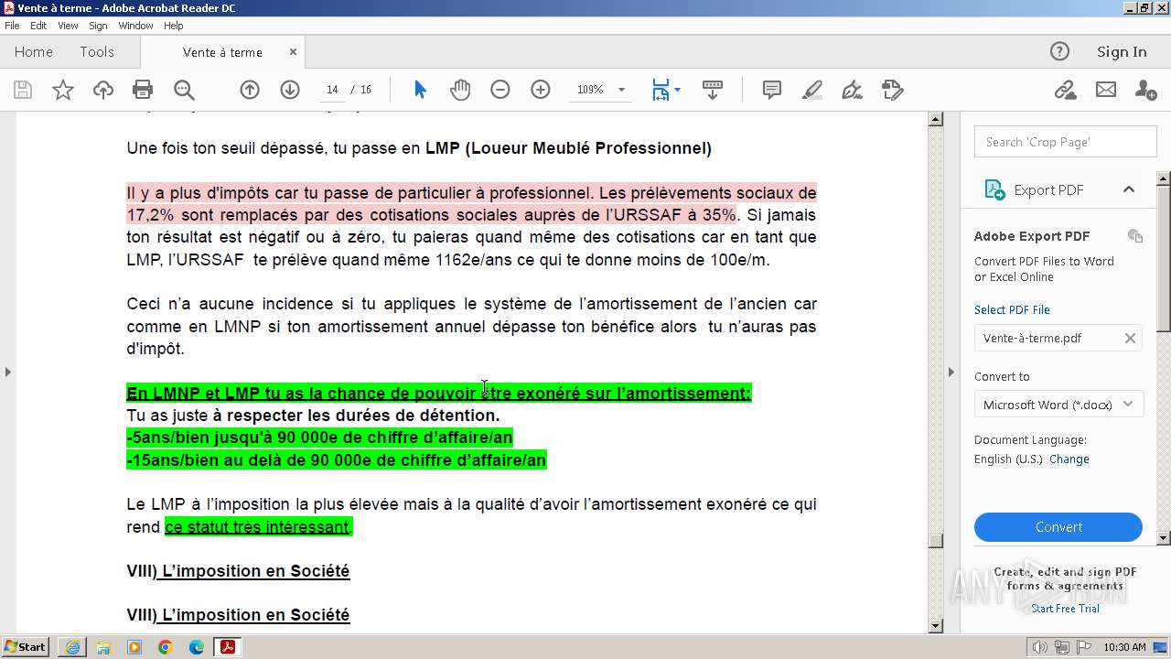Expand the Convert to Microsoft Word dropdown
This screenshot has height=659, width=1171.
[x=1059, y=405]
